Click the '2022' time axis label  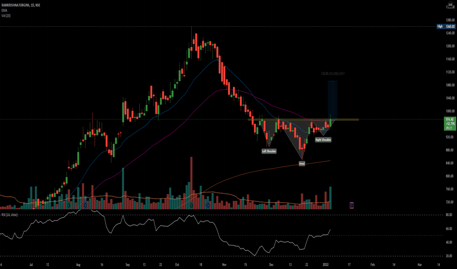[326, 265]
